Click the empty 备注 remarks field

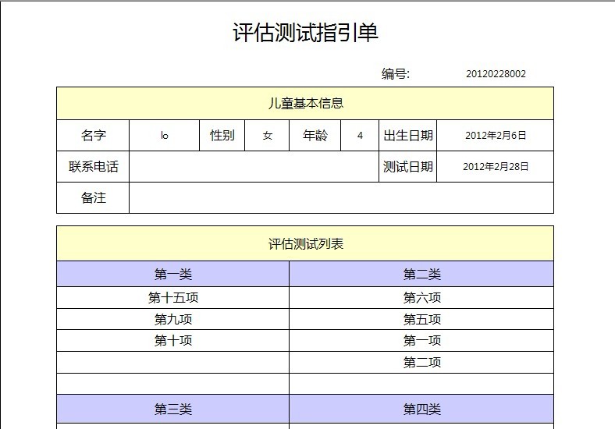tap(341, 198)
